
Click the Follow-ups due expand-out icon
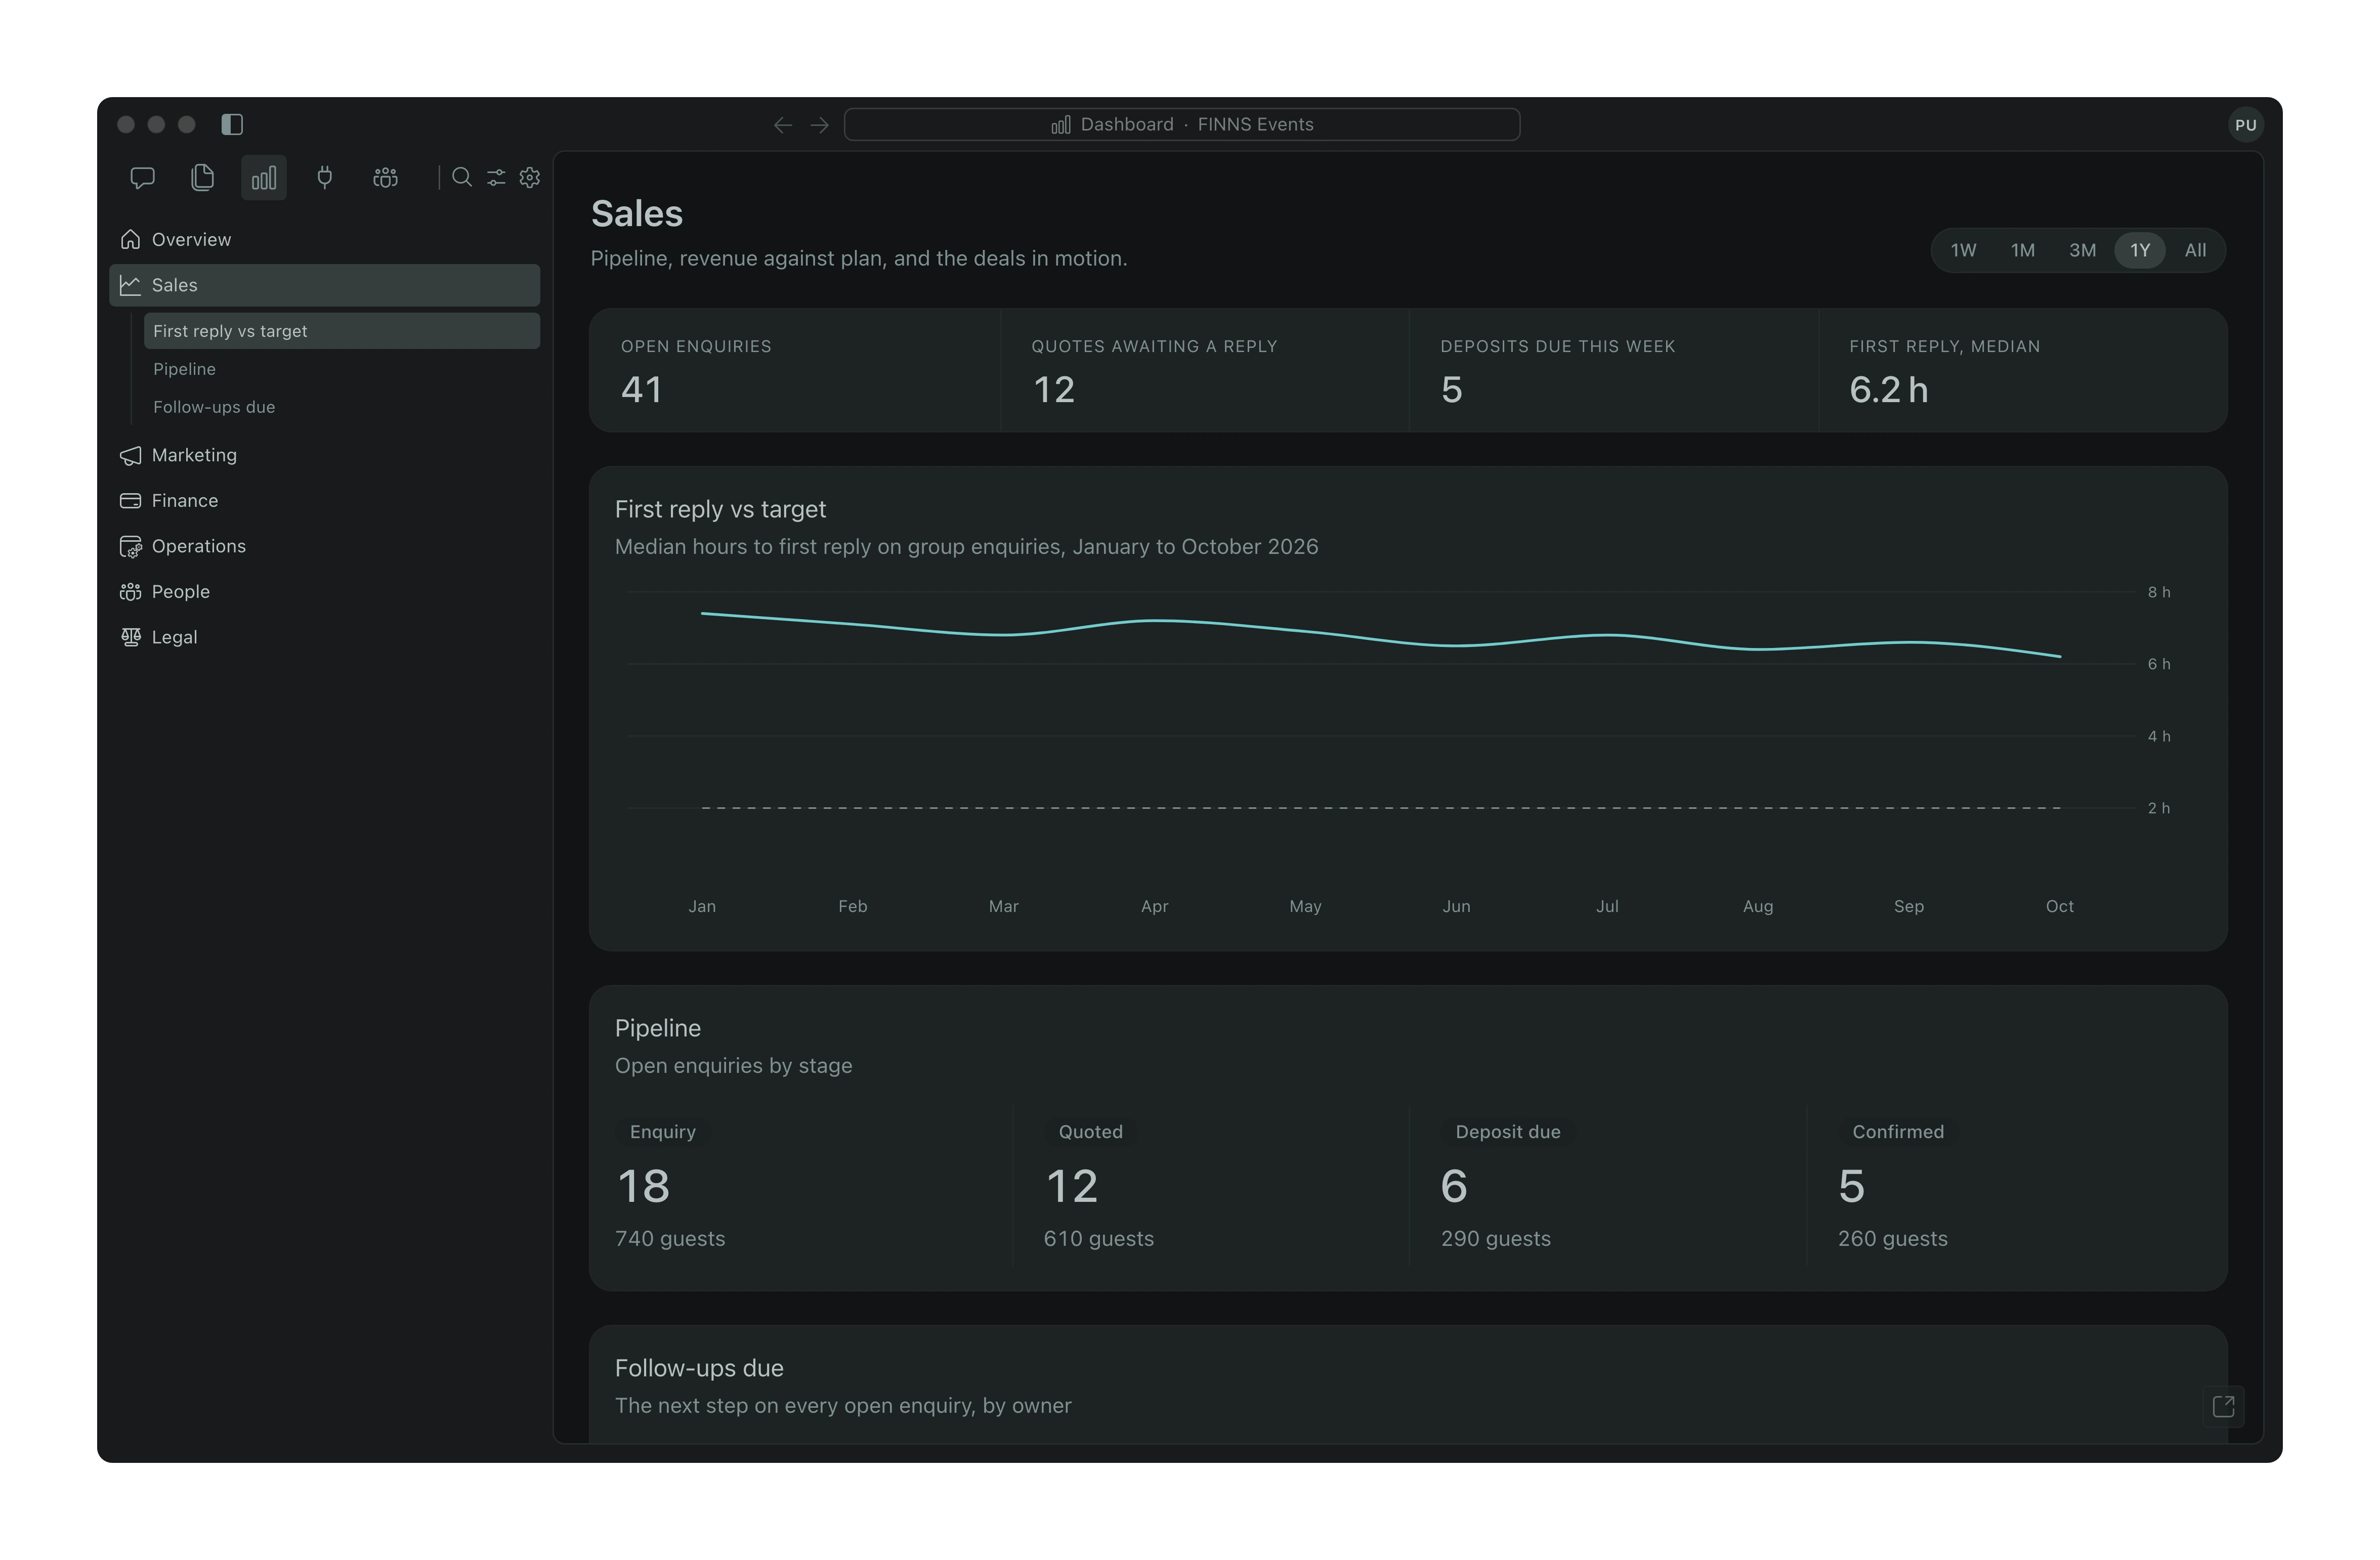[2223, 1406]
